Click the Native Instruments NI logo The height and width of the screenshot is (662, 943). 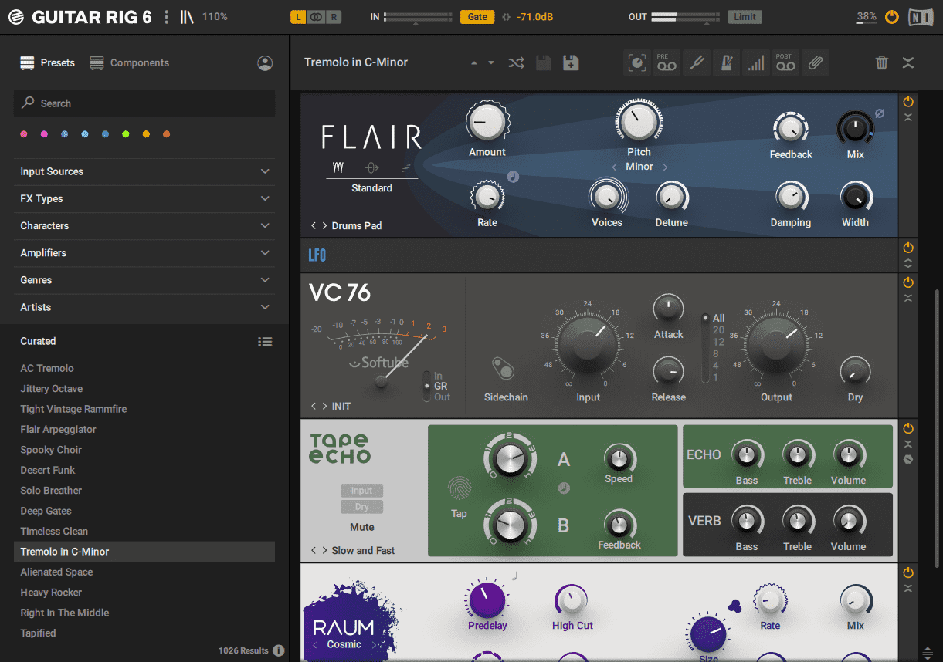(921, 16)
